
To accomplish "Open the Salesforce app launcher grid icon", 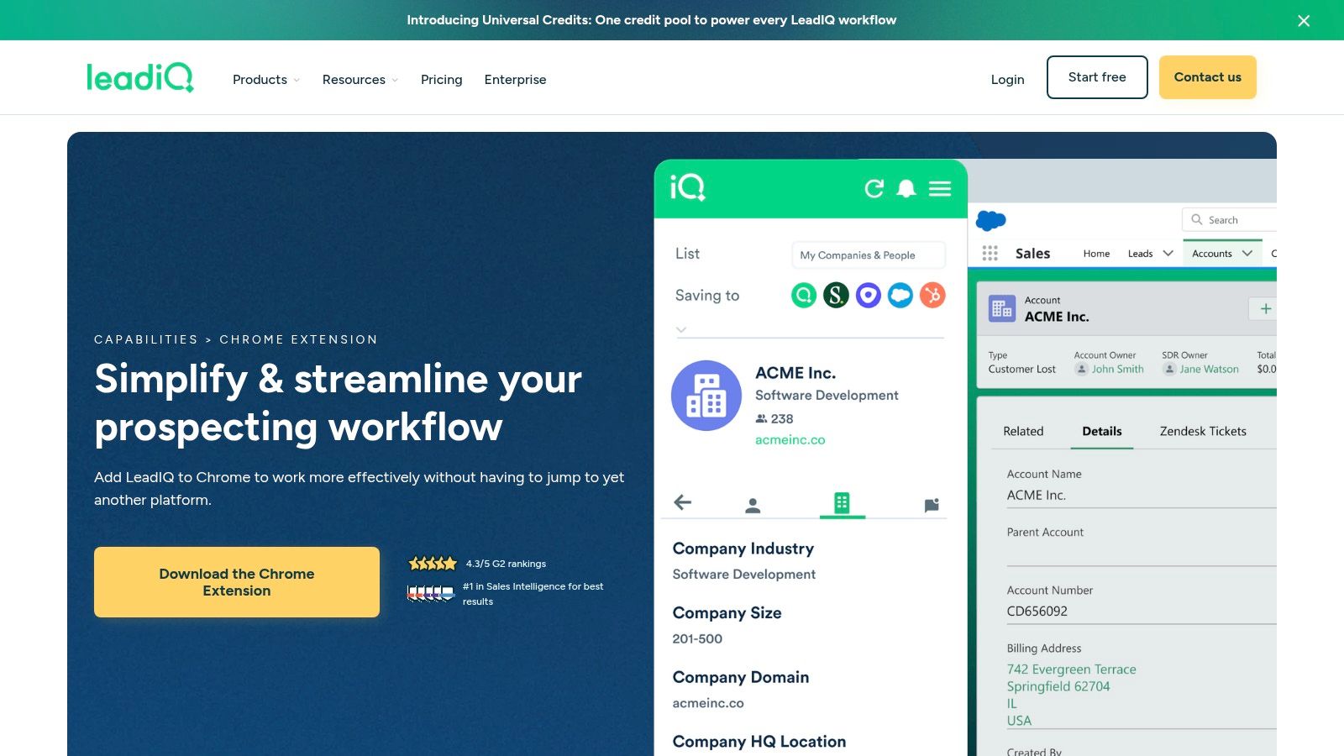I will pos(990,253).
